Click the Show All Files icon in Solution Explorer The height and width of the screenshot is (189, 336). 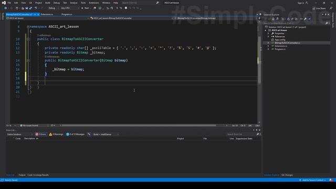[296, 19]
